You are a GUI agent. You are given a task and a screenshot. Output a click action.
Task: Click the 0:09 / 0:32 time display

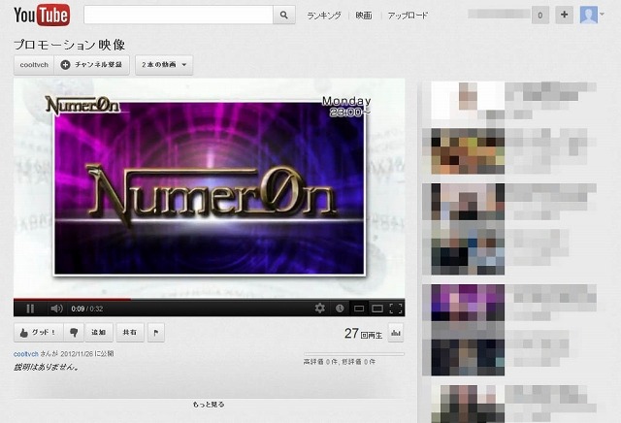[x=87, y=309]
